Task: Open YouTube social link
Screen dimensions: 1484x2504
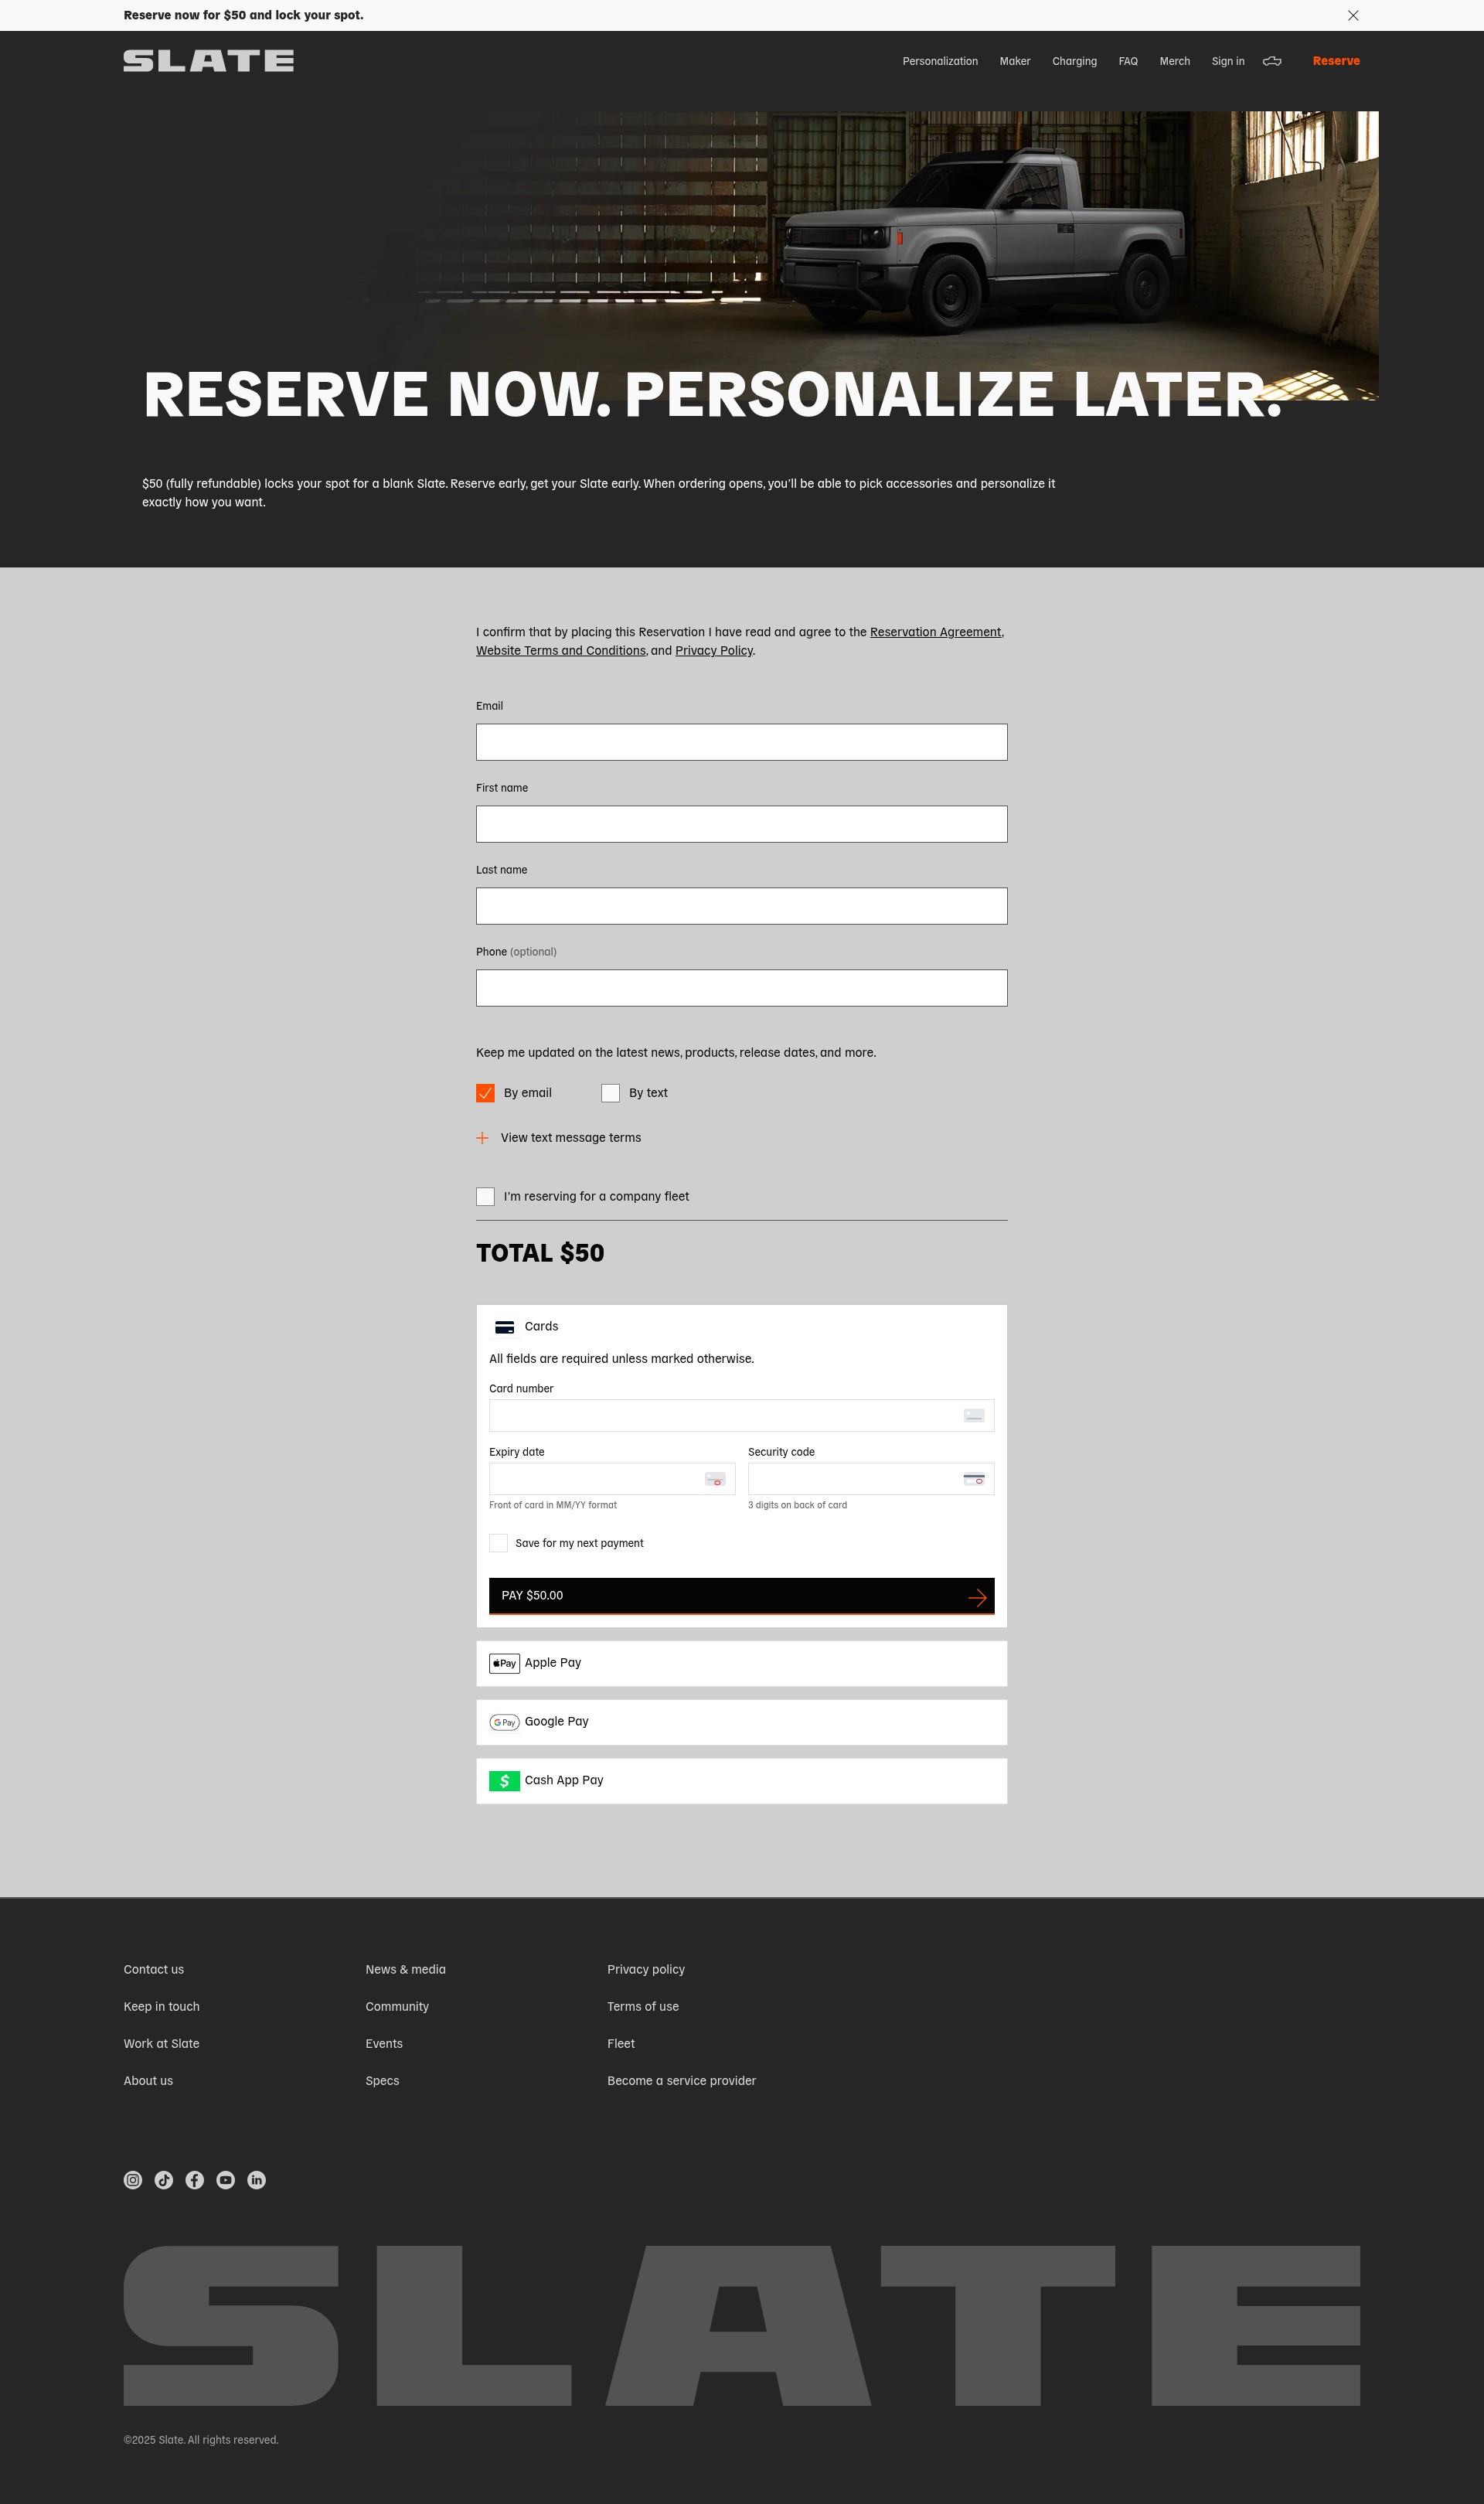Action: (226, 2180)
